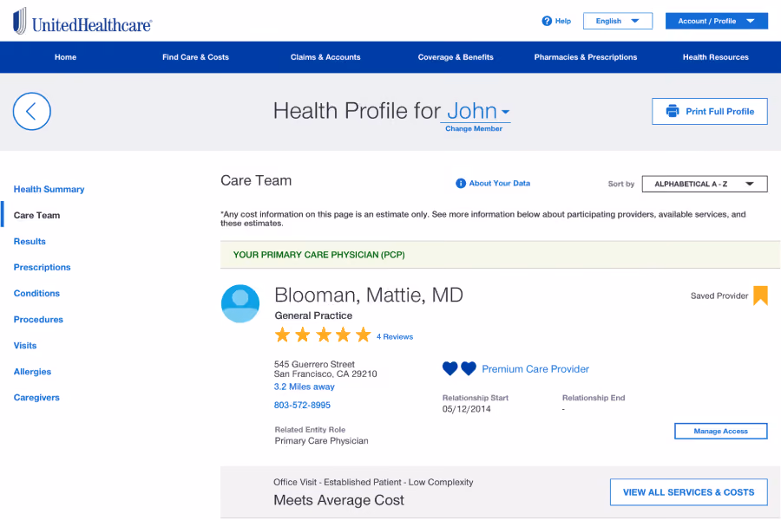
Task: Click the General Practice specialty text
Action: (313, 315)
